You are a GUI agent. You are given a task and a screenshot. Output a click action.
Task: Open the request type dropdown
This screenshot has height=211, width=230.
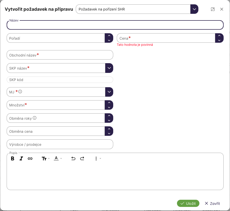[194, 9]
